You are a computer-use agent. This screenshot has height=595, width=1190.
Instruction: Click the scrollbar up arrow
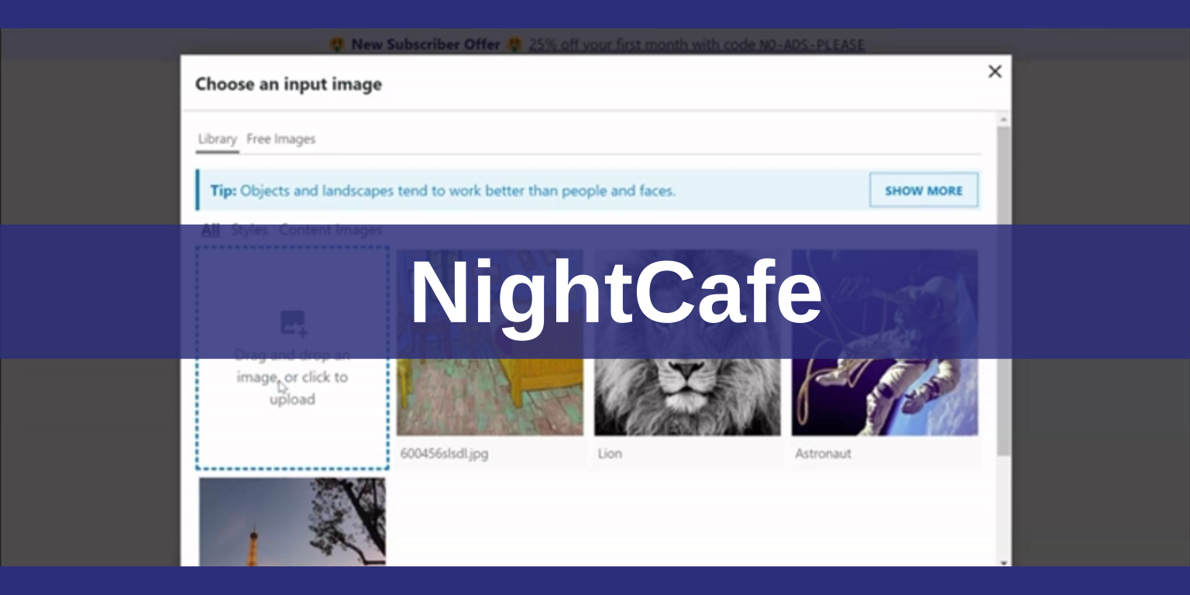coord(1003,120)
